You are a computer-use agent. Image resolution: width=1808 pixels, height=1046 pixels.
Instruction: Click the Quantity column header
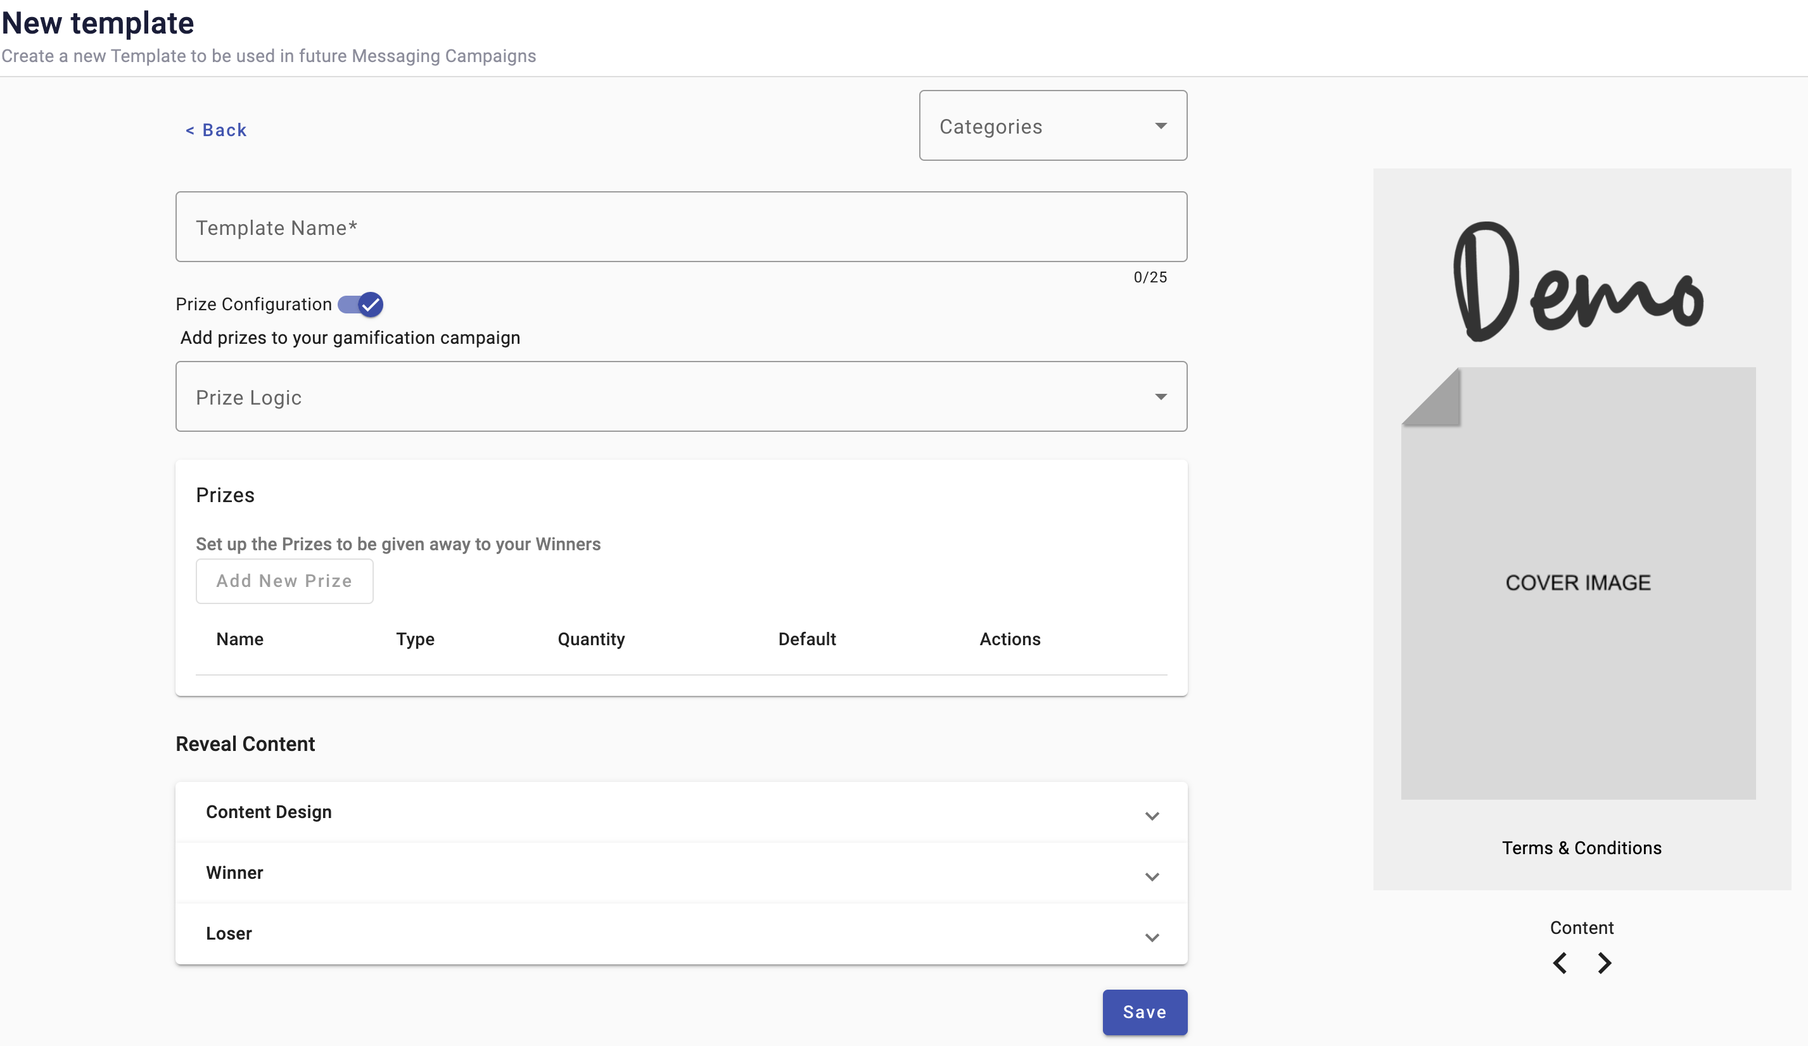pos(591,639)
